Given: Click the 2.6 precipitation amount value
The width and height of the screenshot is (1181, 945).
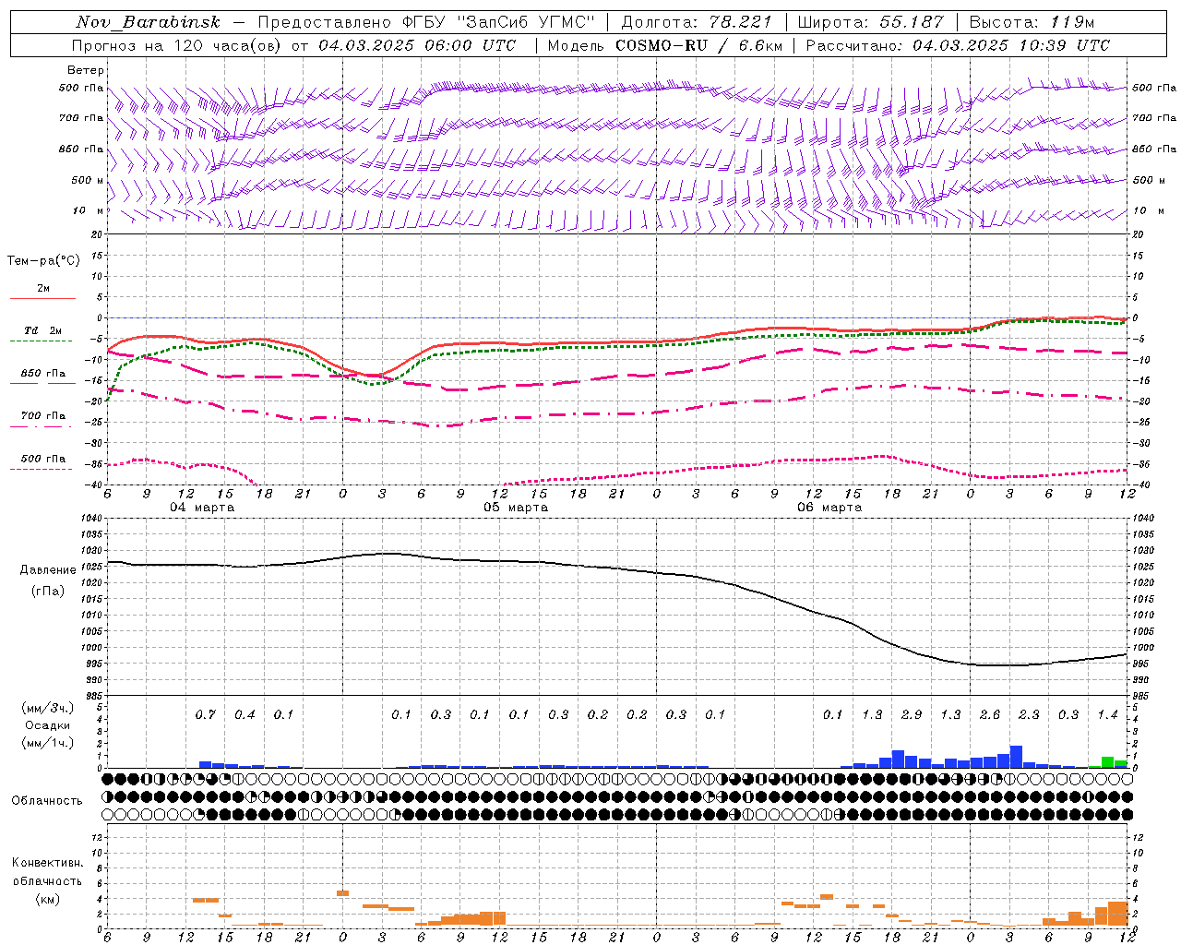Looking at the screenshot, I should pos(990,714).
